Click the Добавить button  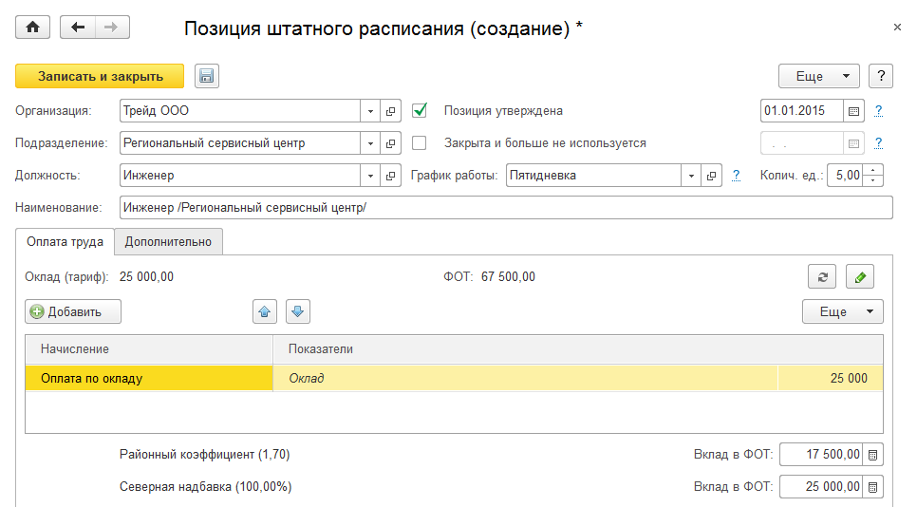tap(73, 310)
